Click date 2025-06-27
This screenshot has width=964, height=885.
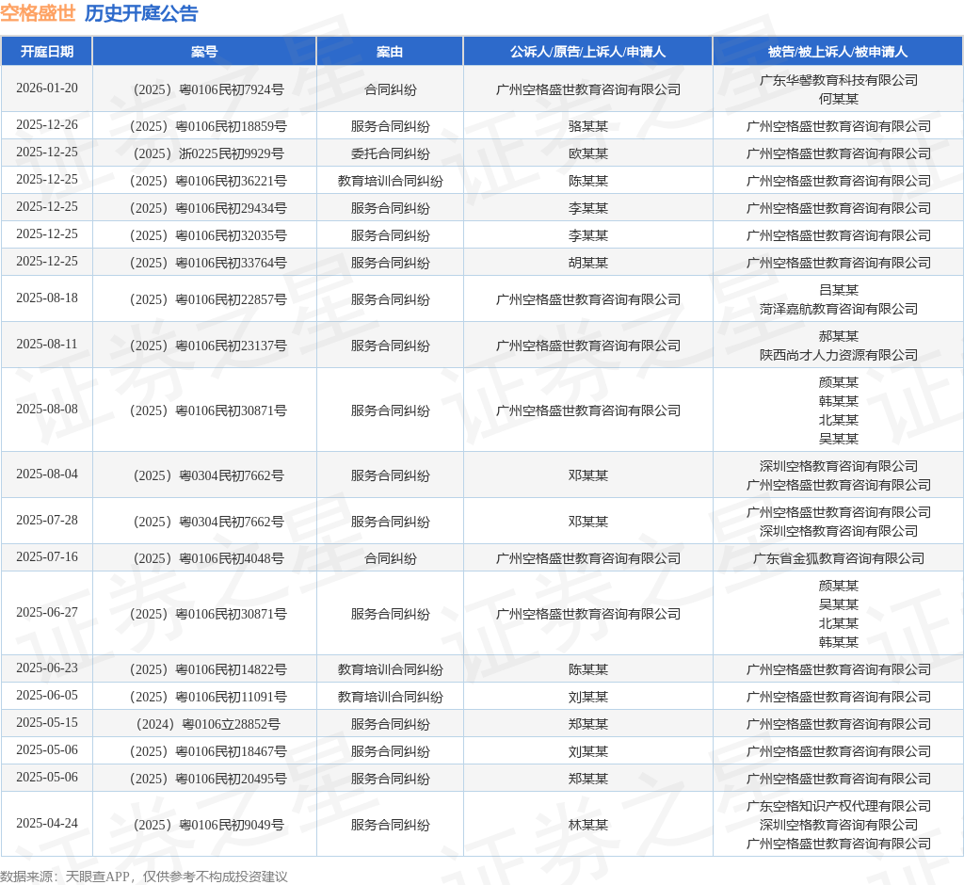[x=47, y=613]
